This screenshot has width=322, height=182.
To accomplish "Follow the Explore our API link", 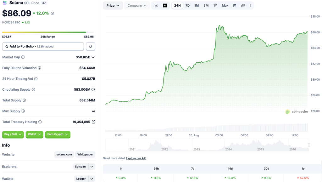I will 136,158.
